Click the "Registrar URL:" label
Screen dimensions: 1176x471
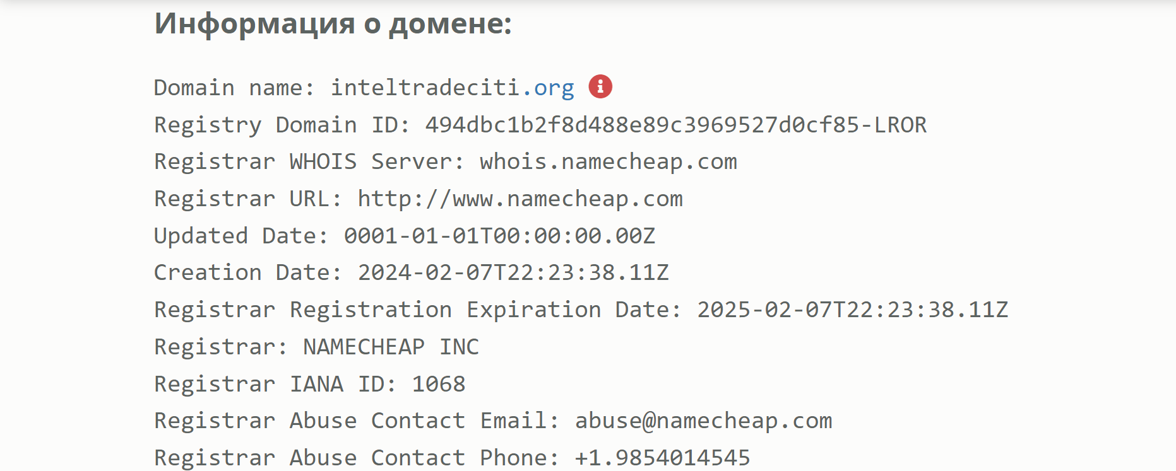(248, 199)
